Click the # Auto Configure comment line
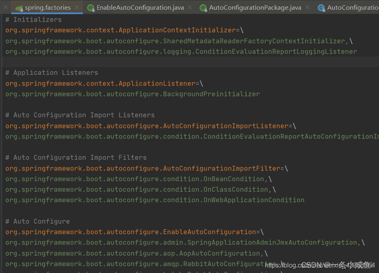This screenshot has width=379, height=273. tap(37, 221)
